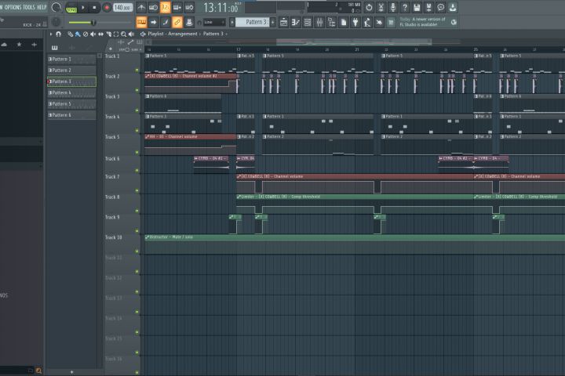Image resolution: width=565 pixels, height=376 pixels.
Task: Mute Track 1 using its green light
Action: coord(137,70)
